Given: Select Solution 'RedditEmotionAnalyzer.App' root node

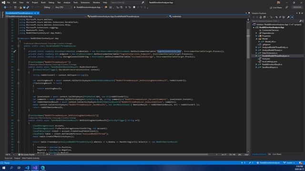Looking at the screenshot, I should click(x=278, y=25).
